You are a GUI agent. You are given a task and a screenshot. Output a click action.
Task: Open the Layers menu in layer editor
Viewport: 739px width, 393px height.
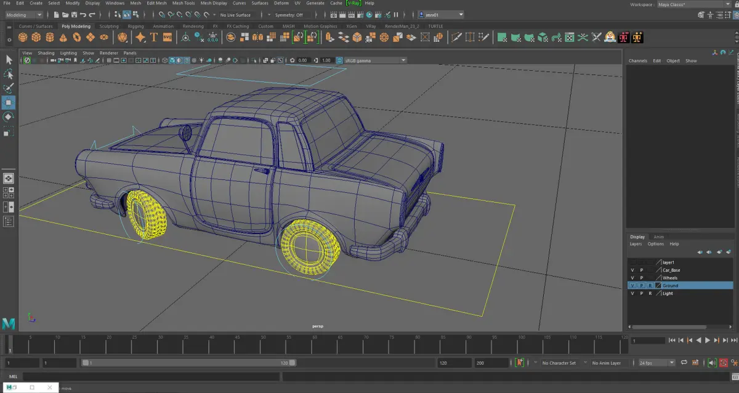(x=636, y=244)
